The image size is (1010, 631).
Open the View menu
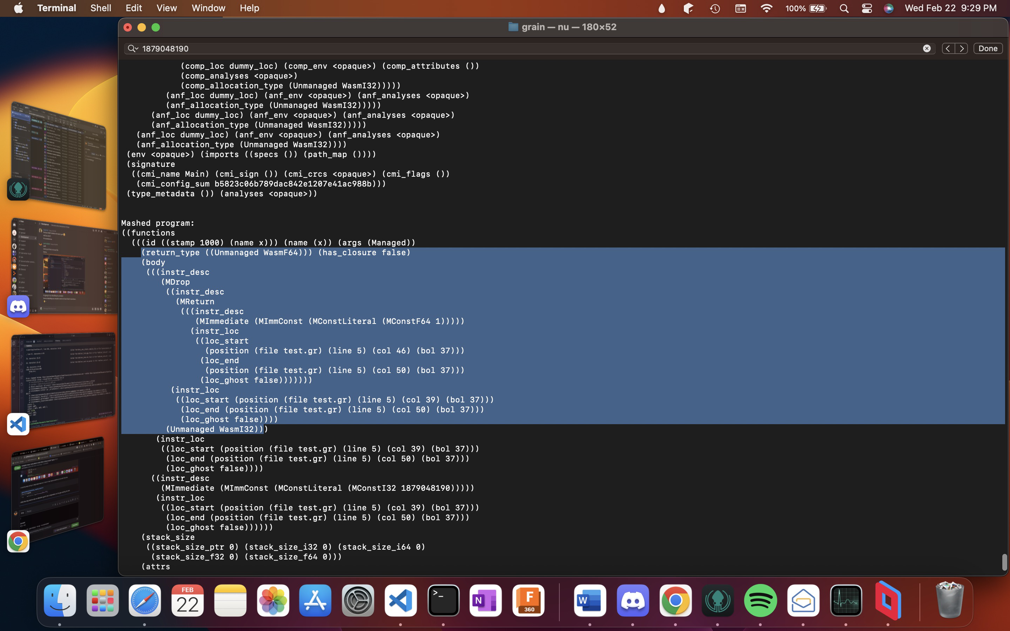166,8
